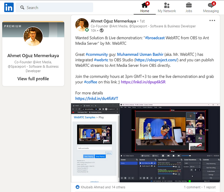This screenshot has height=192, width=224.
Task: Open the post author name Ahmet Oğuz Mermerkaya
Action: [113, 21]
